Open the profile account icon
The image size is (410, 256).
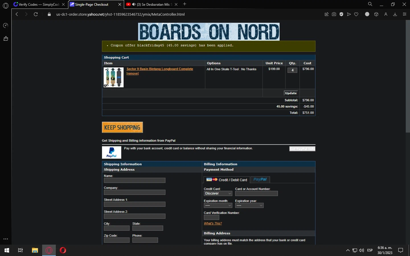[x=386, y=14]
